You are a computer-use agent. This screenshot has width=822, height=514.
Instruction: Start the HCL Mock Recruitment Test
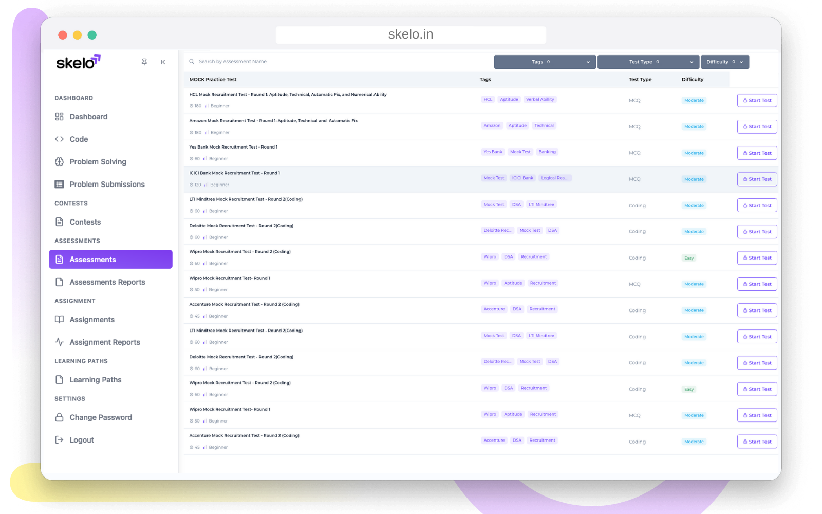(757, 101)
